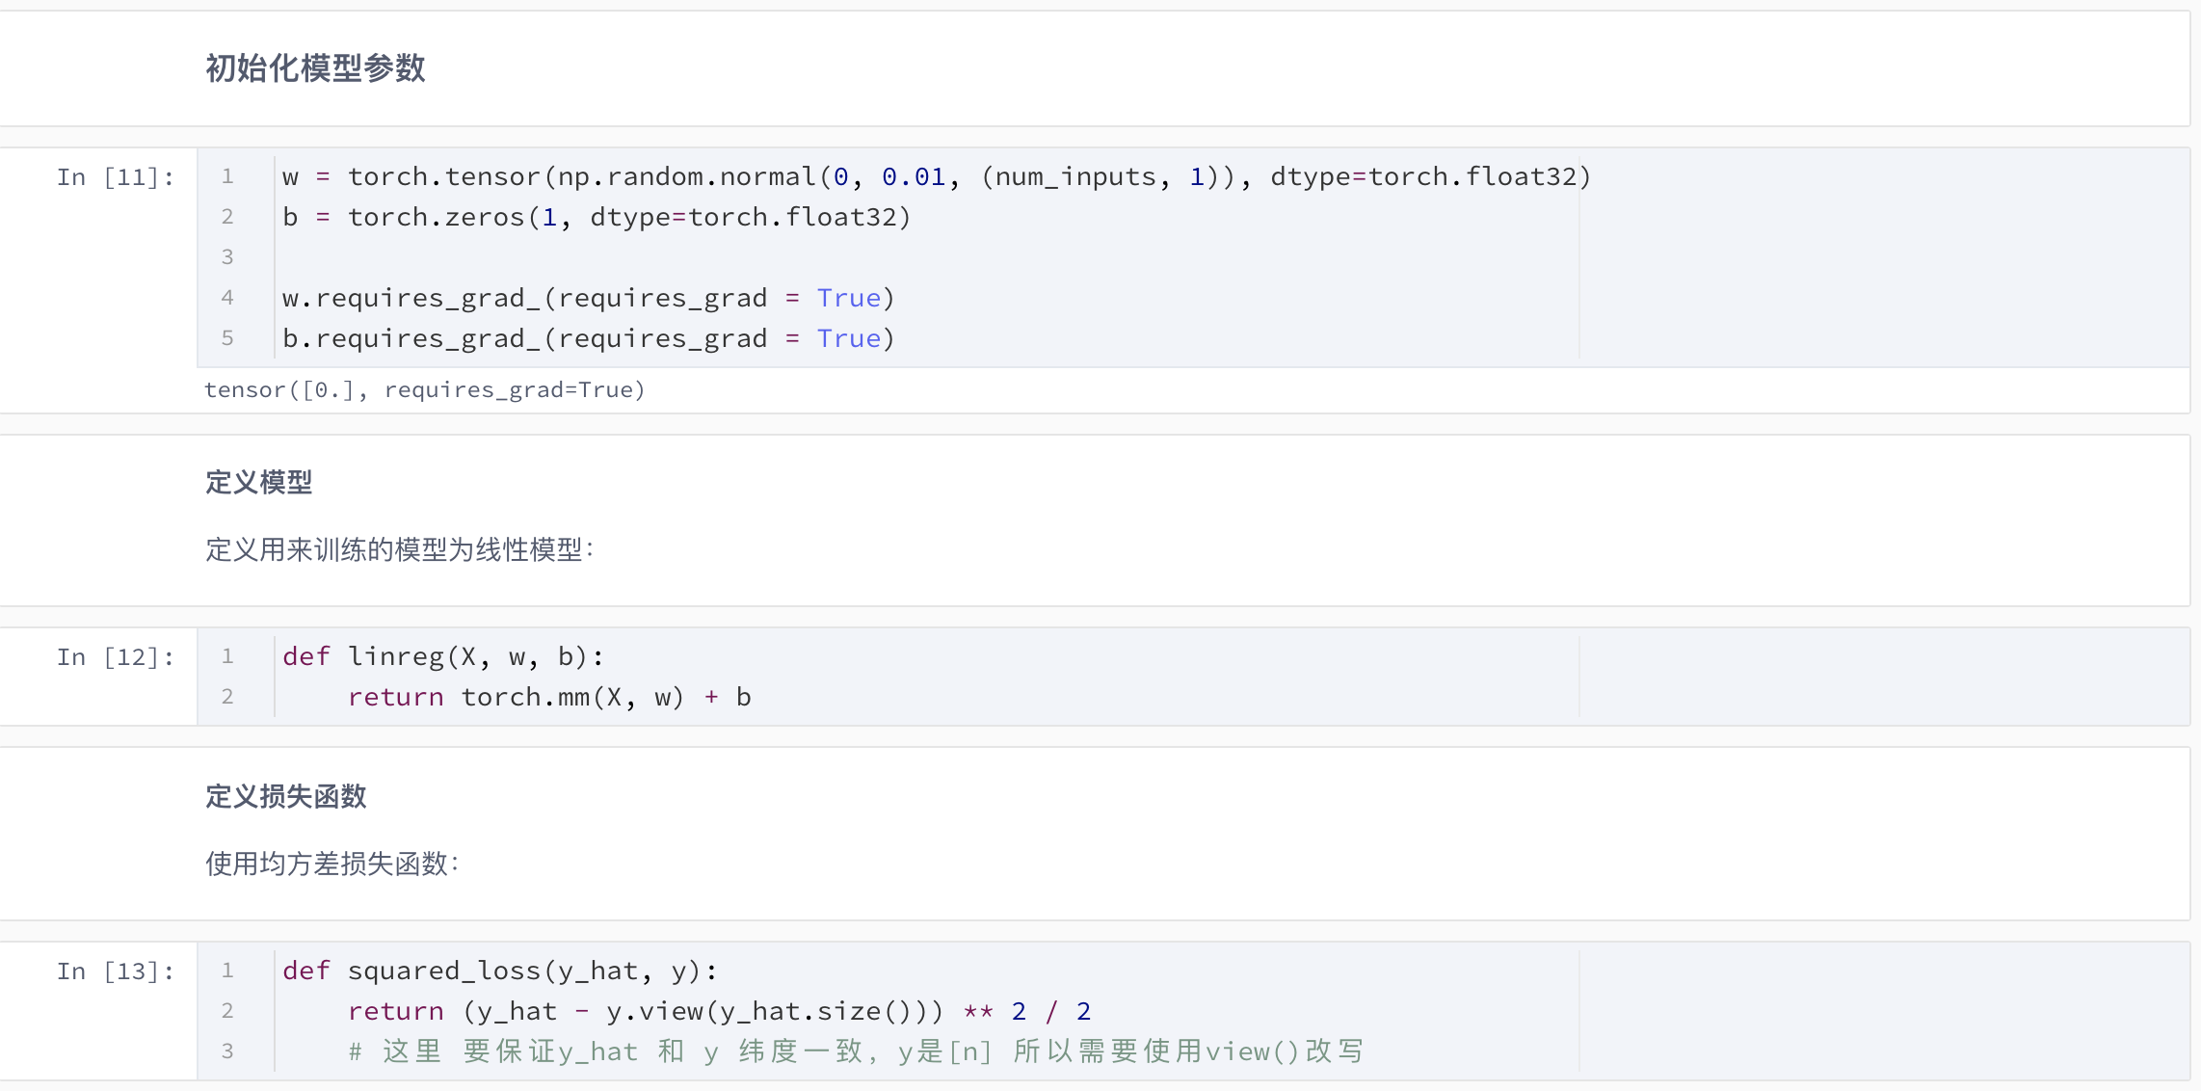Click the 定义用来训练的模型为线性模型 paragraph
The image size is (2201, 1091).
399,550
